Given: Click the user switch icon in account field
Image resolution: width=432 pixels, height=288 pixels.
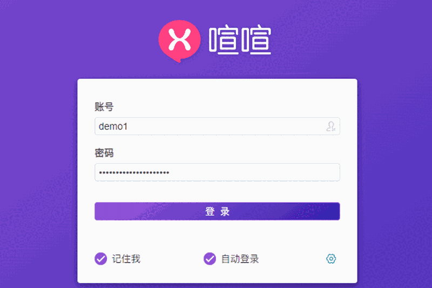Looking at the screenshot, I should pyautogui.click(x=330, y=126).
